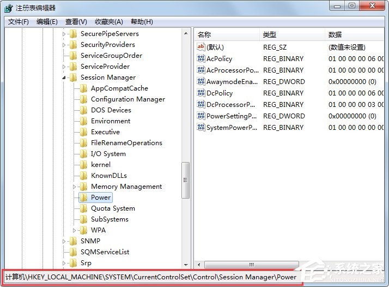This screenshot has width=389, height=287.
Task: Select the SQMServiceList tree item
Action: tap(105, 252)
